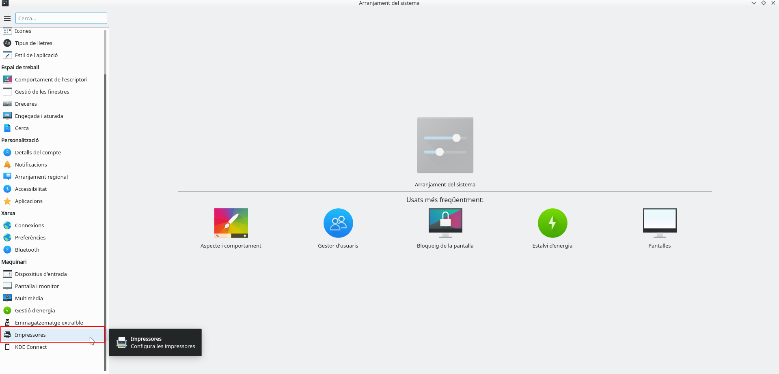Select Detalls del compte
The height and width of the screenshot is (374, 779).
[38, 152]
